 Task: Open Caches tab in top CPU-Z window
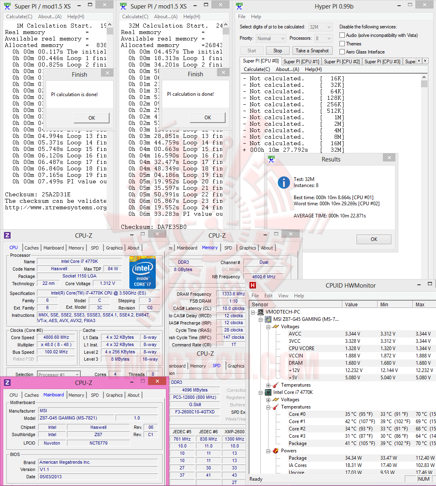coord(32,248)
